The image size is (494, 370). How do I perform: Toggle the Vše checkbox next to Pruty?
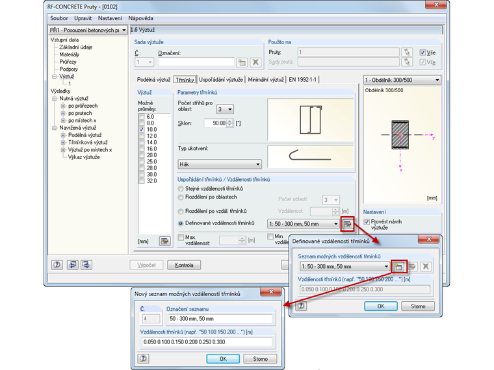[x=422, y=53]
